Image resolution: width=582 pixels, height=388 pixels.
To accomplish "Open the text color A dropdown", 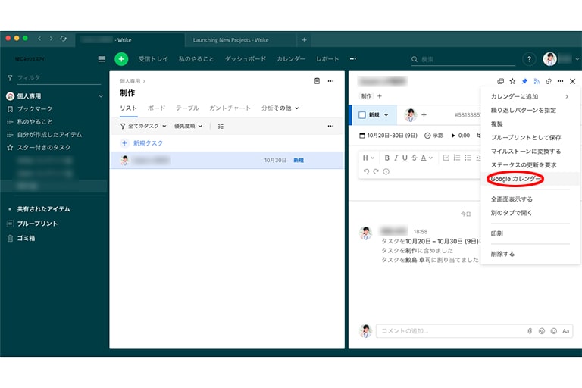I will (427, 158).
